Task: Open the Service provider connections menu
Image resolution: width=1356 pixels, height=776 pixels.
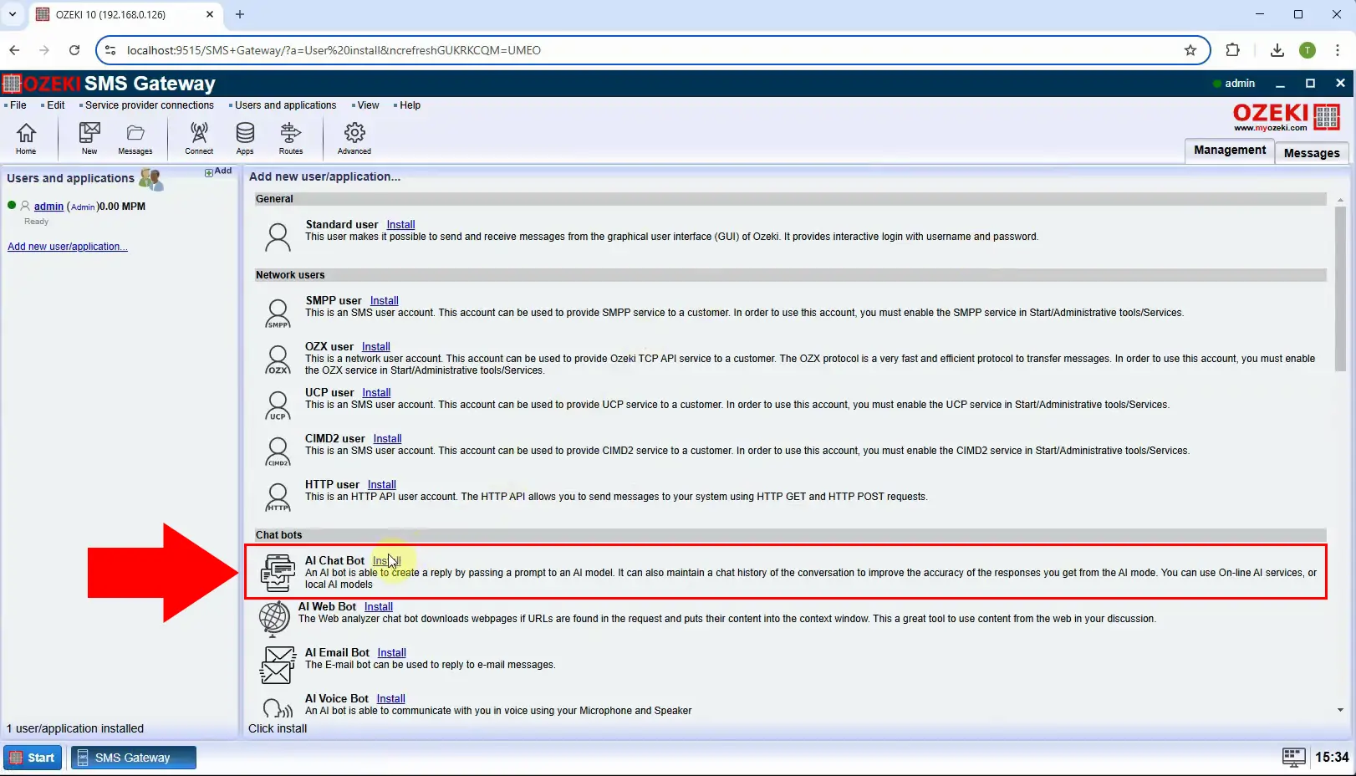Action: coord(149,105)
